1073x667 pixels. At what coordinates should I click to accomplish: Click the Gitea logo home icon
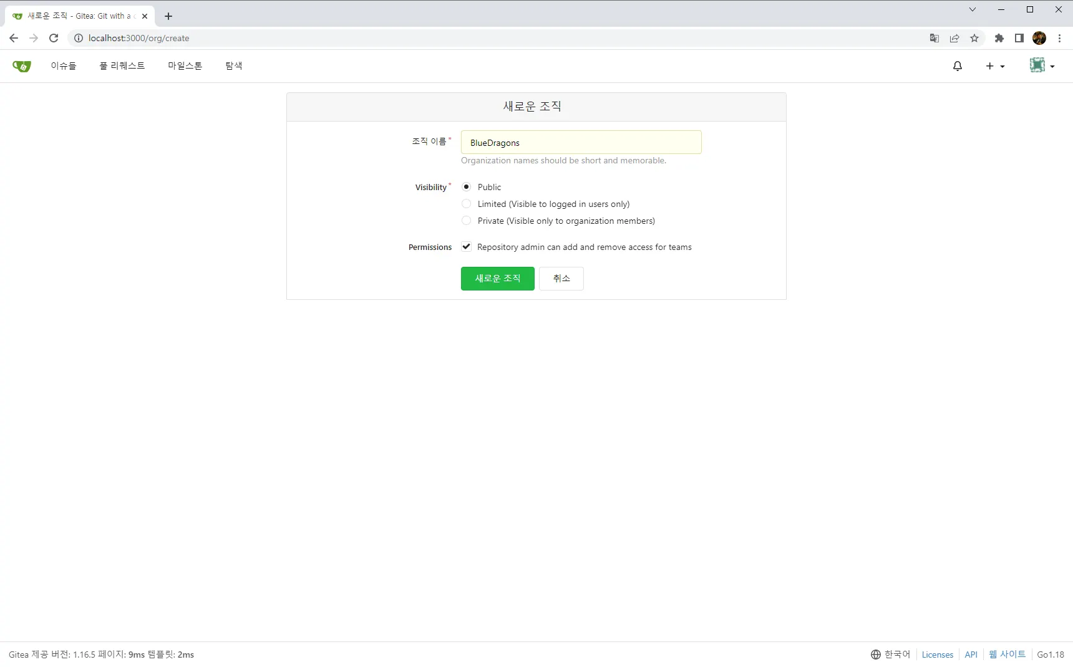coord(21,66)
